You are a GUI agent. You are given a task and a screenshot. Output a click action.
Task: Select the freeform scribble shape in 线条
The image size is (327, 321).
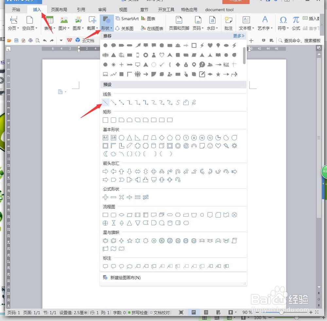click(x=194, y=102)
